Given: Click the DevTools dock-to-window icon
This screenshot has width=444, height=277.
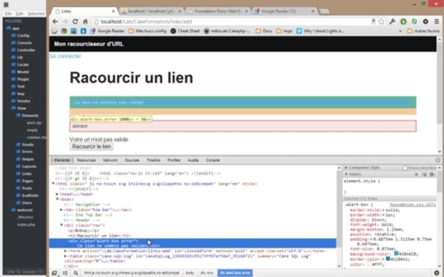Looking at the screenshot, I should (54, 273).
